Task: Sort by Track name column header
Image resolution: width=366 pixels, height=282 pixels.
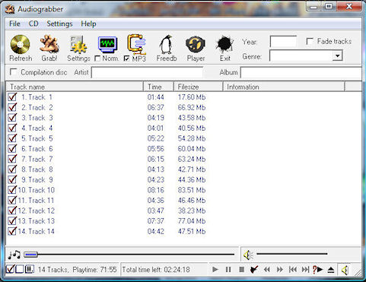Action: (75, 87)
